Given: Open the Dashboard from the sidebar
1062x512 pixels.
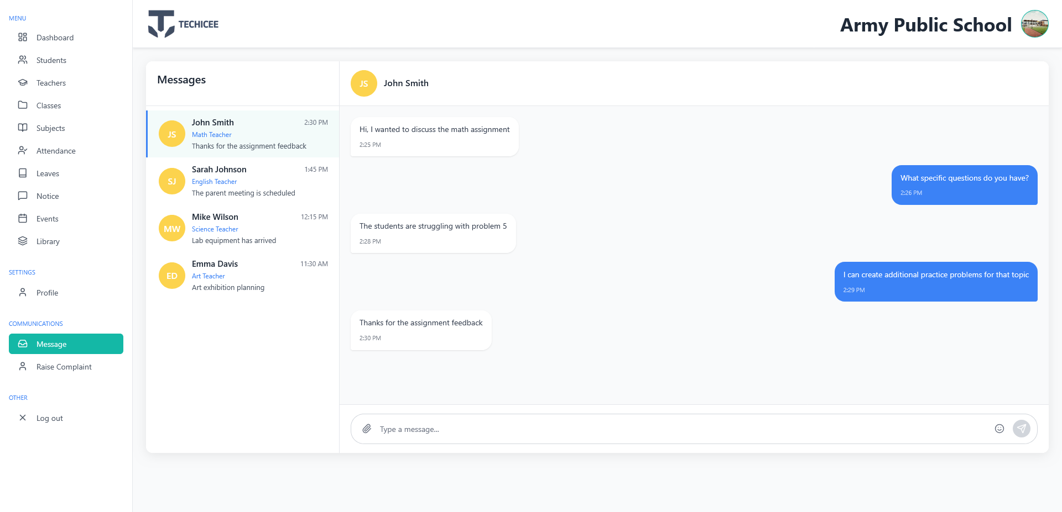Looking at the screenshot, I should pos(55,37).
